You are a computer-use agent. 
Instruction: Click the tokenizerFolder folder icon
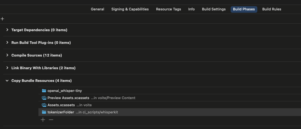tap(44, 112)
